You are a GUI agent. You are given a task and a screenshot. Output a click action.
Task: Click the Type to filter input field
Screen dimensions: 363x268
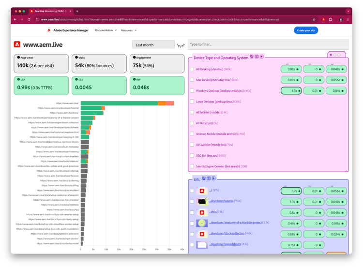tap(268, 45)
